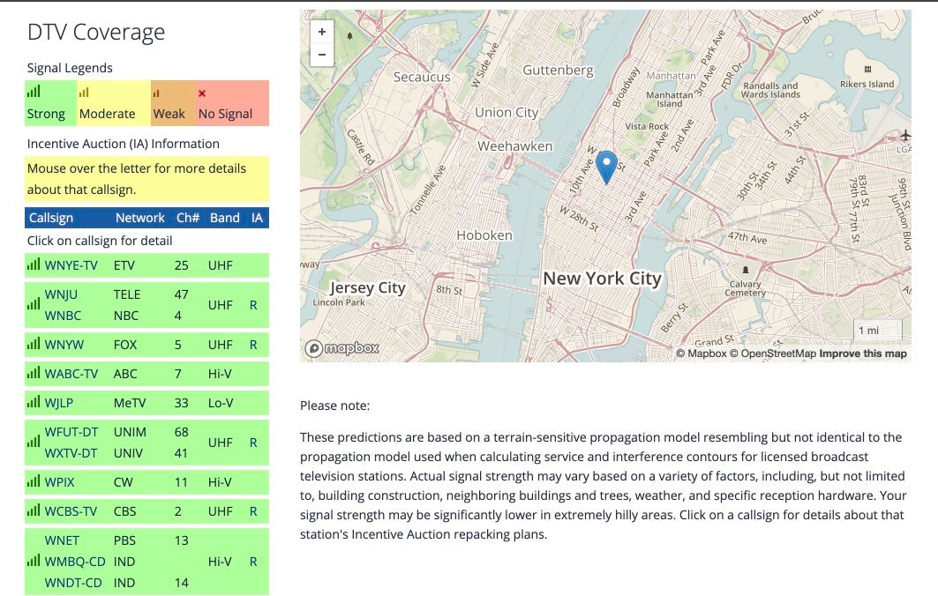Click the WPIX callsign link
938x596 pixels.
61,482
